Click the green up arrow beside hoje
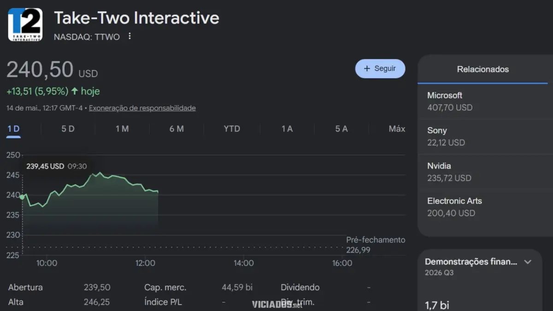 pyautogui.click(x=75, y=91)
